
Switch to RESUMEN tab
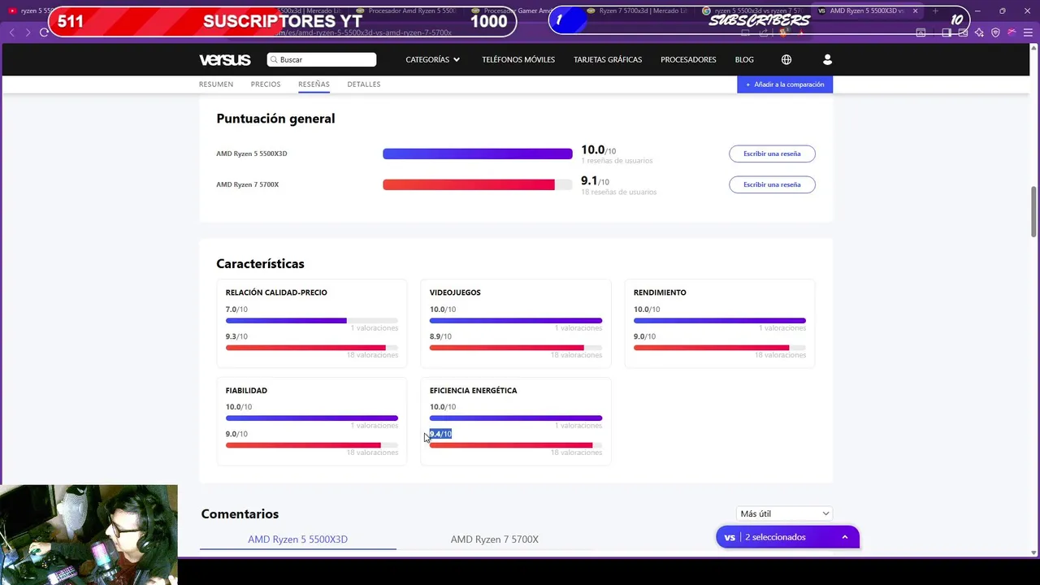(x=216, y=84)
